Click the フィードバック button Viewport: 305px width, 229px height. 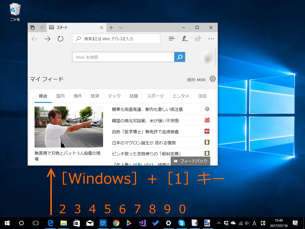(x=191, y=161)
